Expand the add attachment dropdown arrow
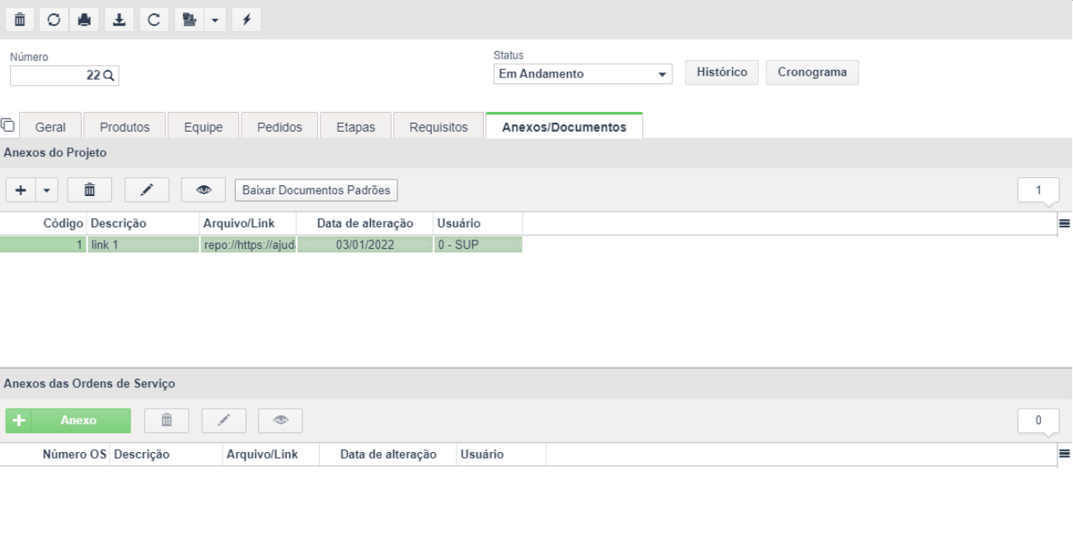This screenshot has width=1073, height=537. click(x=46, y=190)
